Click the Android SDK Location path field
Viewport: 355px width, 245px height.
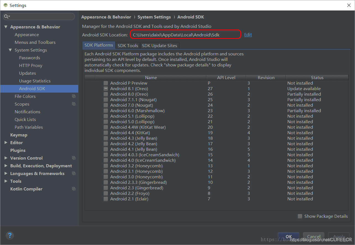tap(185, 34)
